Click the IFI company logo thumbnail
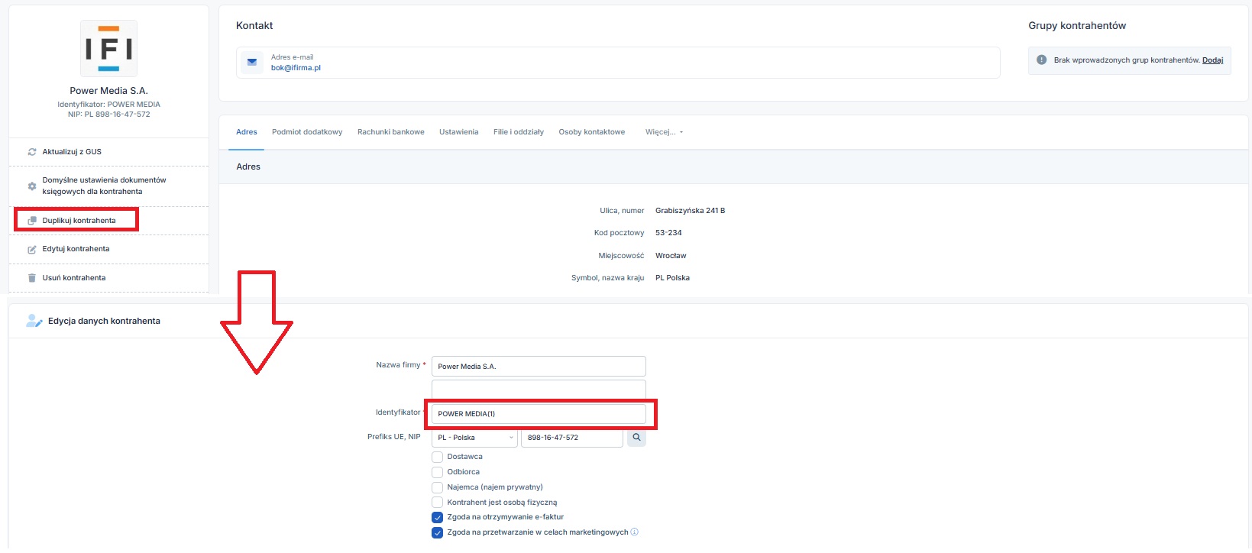 coord(108,49)
